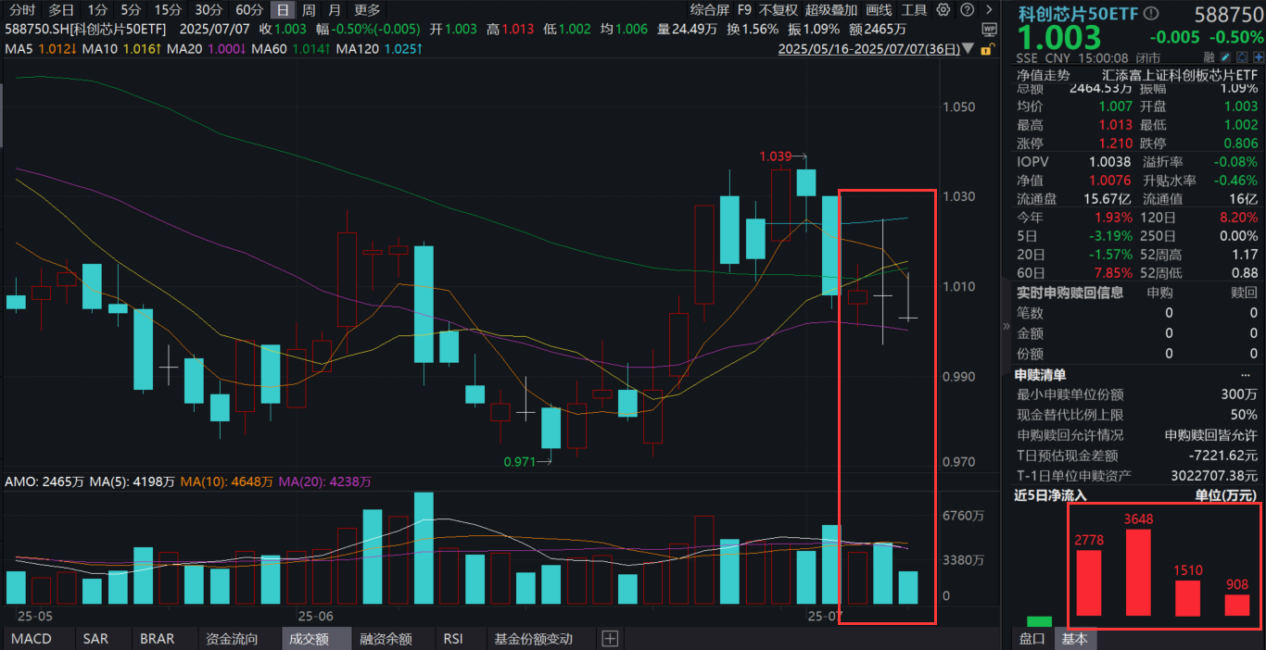Screen dimensions: 1266x650
Task: Open the date range dropdown arrow
Action: point(967,48)
